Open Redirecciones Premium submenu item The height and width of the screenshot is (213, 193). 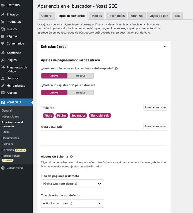(x=11, y=158)
